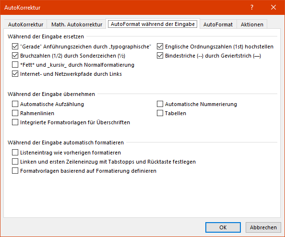The height and width of the screenshot is (237, 285).
Task: Toggle Englische Ordnungszahlen hochstellen checkbox
Action: click(160, 47)
